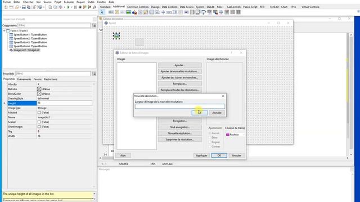Pick the TBitBtn component icon
Image resolution: width=360 pixels, height=202 pixels.
point(111,12)
